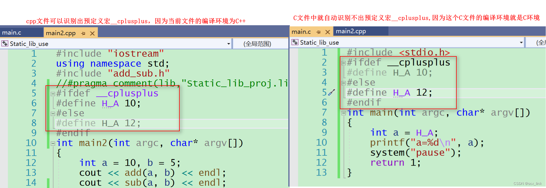The height and width of the screenshot is (188, 546).
Task: Click grayed "#define H_A 10;" in main.c editor
Action: [390, 73]
